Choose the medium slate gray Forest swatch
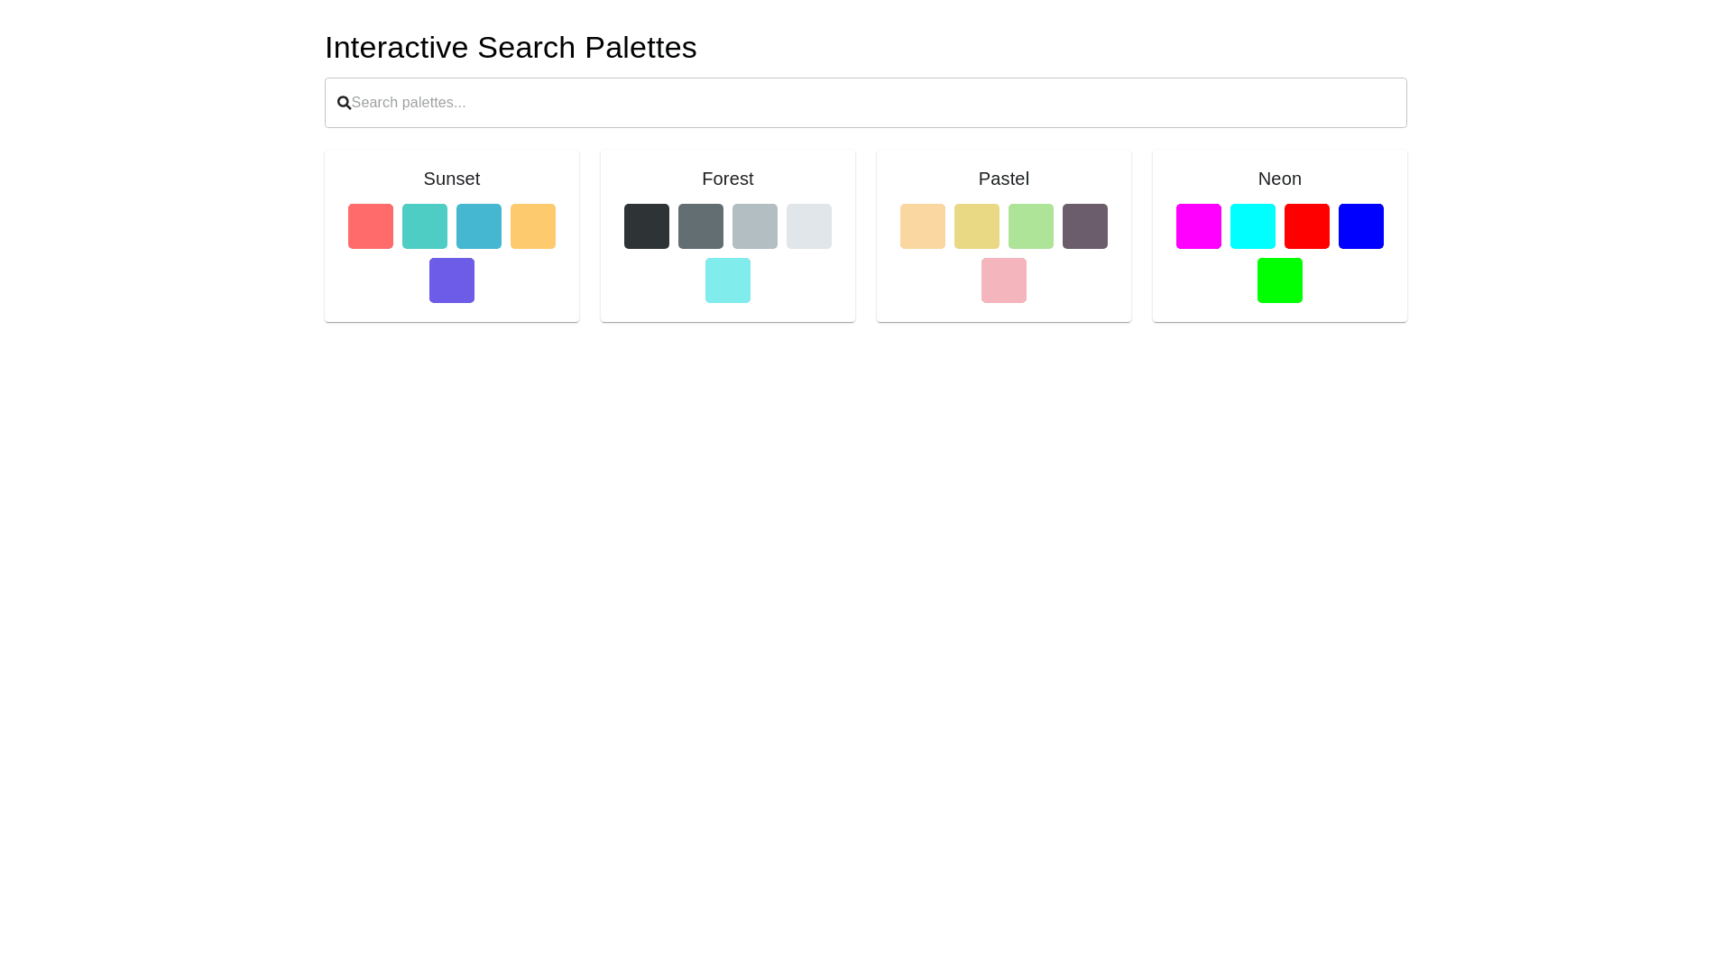This screenshot has width=1732, height=974. pyautogui.click(x=700, y=226)
